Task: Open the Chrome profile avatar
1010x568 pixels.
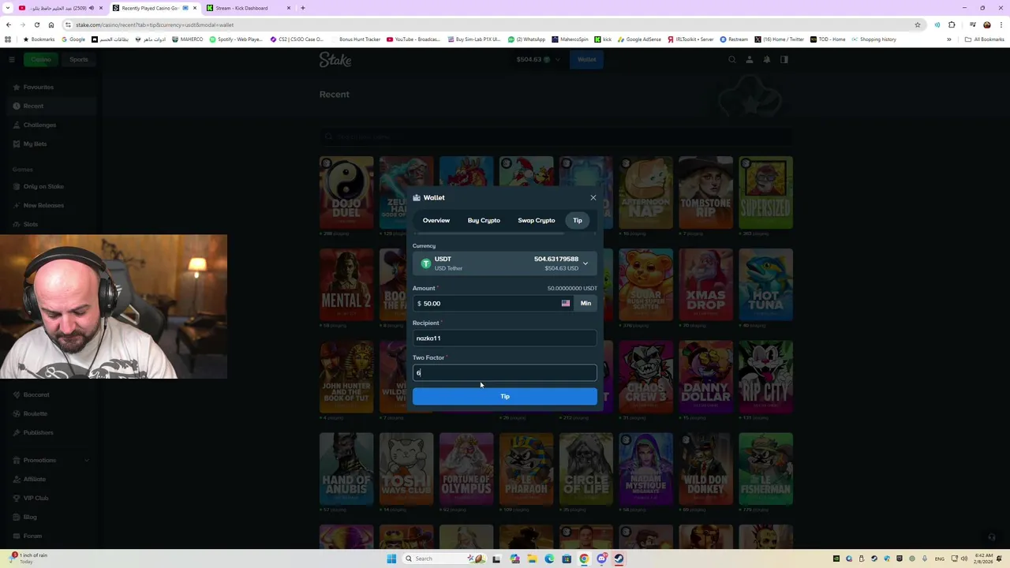Action: (986, 24)
